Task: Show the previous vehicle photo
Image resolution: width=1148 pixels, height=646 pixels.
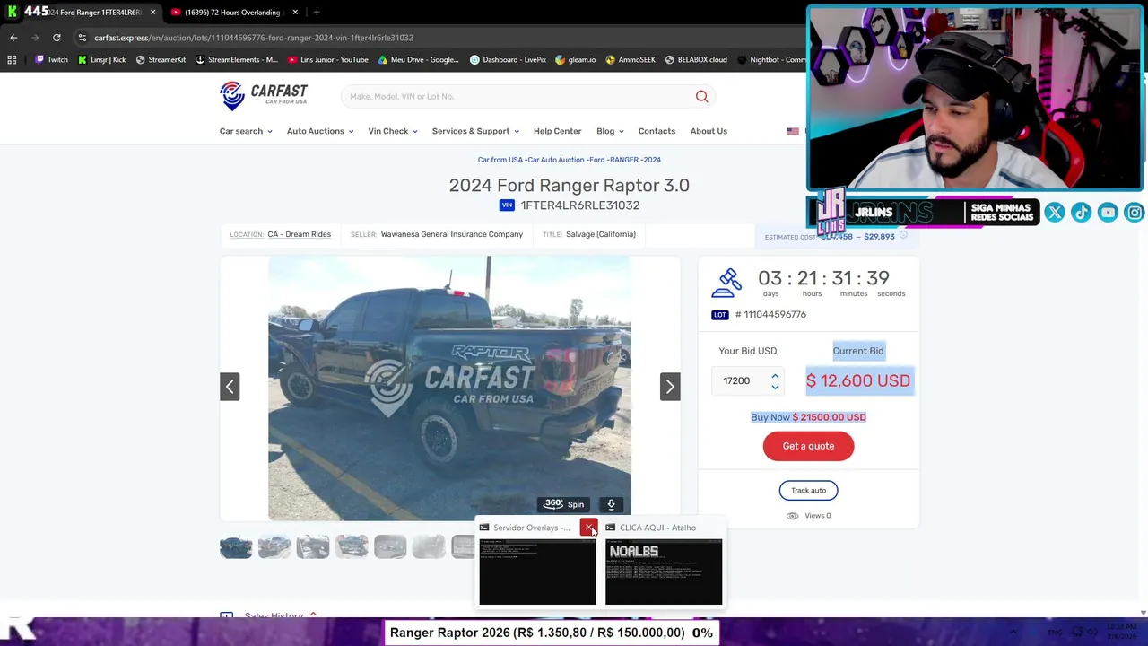Action: coord(230,387)
